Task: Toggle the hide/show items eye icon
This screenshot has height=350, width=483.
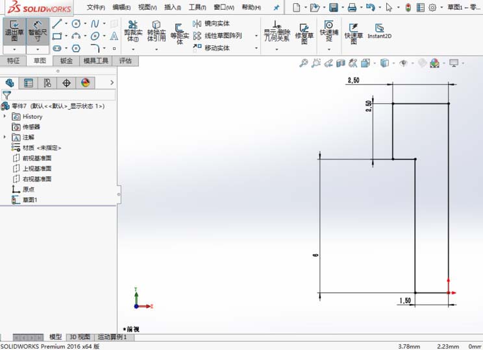Action: click(x=403, y=63)
